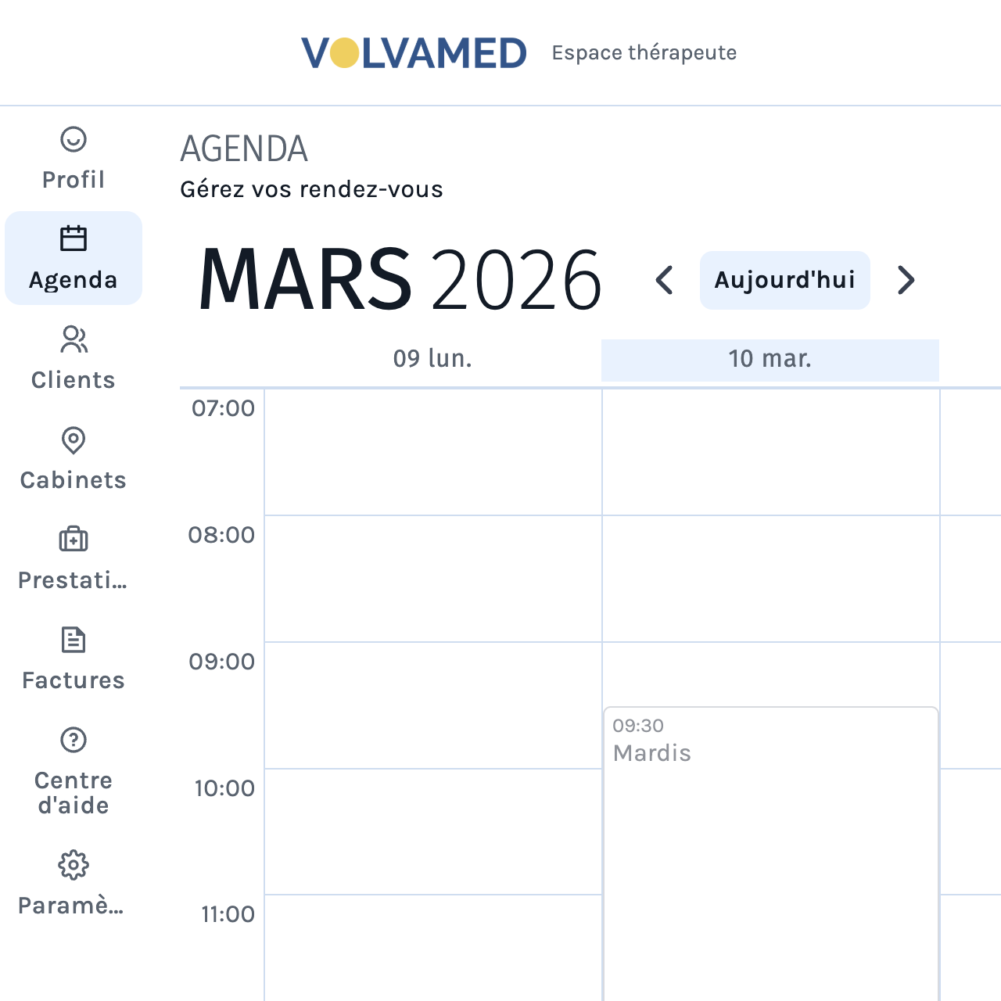Open the Paramètres gear icon
Screen dimensions: 1001x1001
(74, 865)
